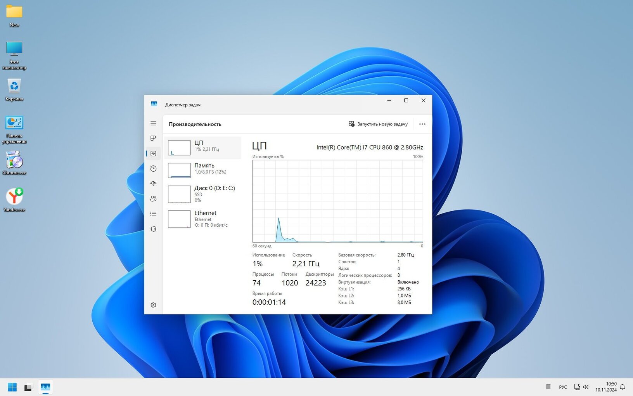This screenshot has height=396, width=633.
Task: Open the Services page puzzle icon
Action: (x=153, y=229)
